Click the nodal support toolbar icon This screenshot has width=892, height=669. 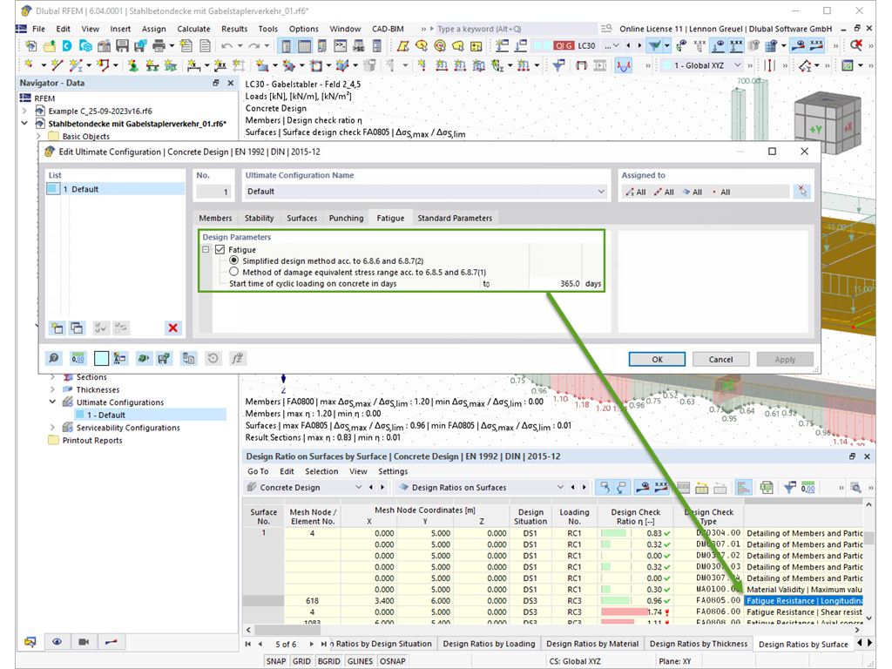click(x=133, y=65)
